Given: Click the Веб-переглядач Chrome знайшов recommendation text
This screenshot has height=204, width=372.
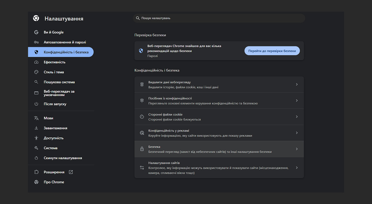Looking at the screenshot, I should (184, 48).
